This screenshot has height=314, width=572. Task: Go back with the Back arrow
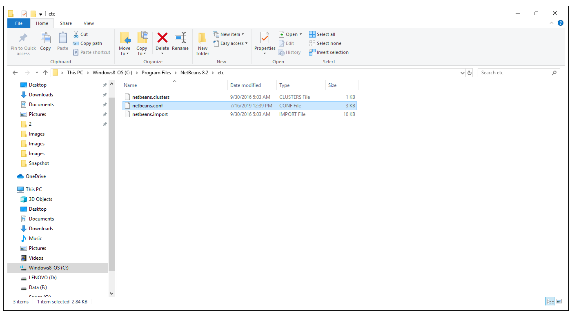point(15,73)
